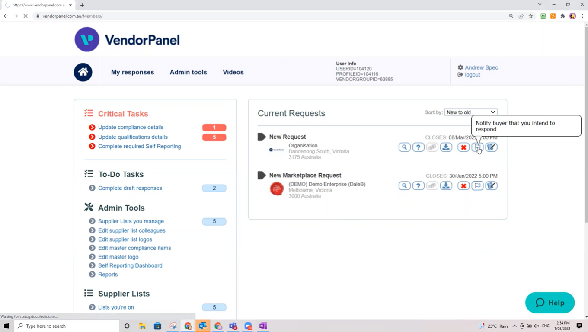The width and height of the screenshot is (588, 332).
Task: Share this page icon in address bar
Action: pos(521,16)
